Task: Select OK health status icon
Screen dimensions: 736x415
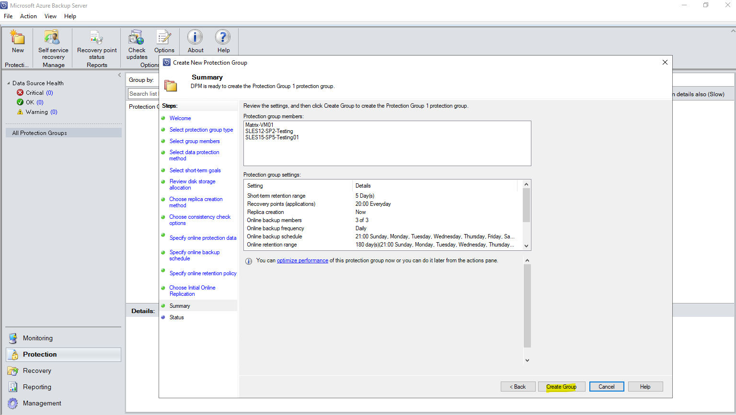Action: [x=20, y=102]
